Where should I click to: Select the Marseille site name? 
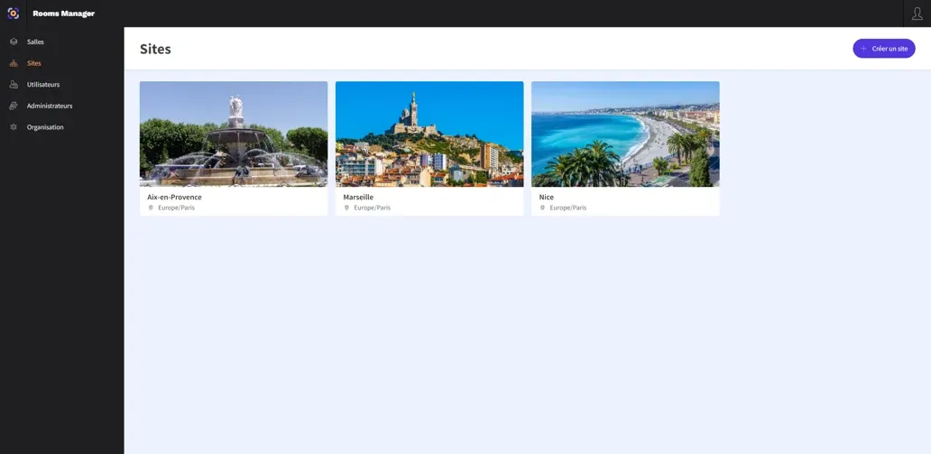tap(358, 198)
